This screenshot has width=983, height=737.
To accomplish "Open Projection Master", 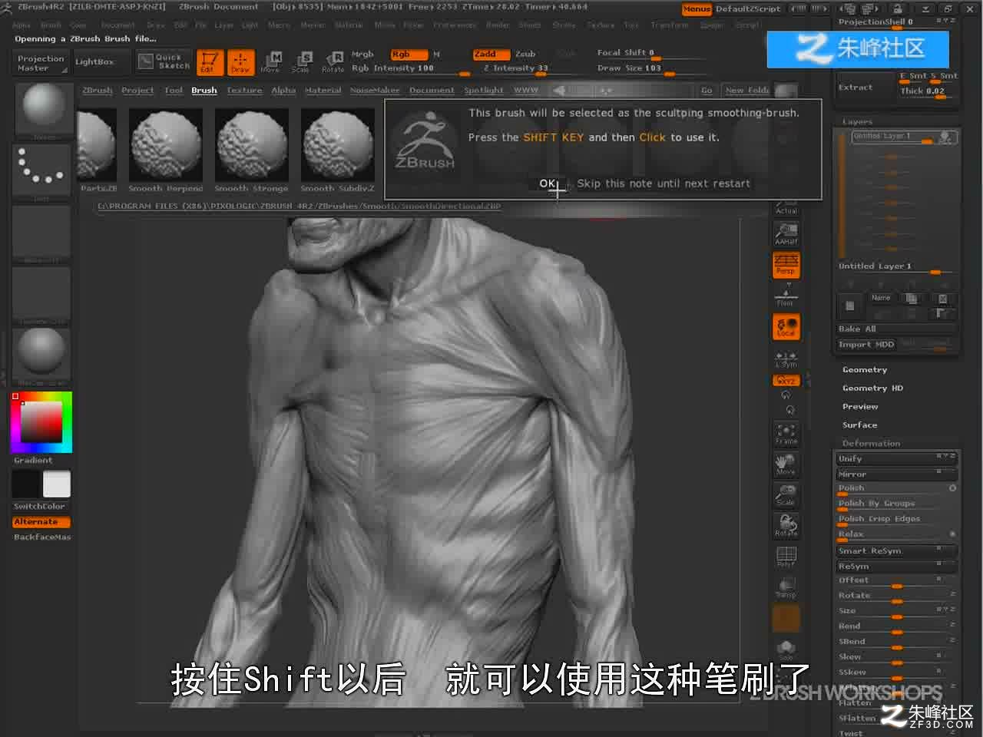I will point(41,63).
